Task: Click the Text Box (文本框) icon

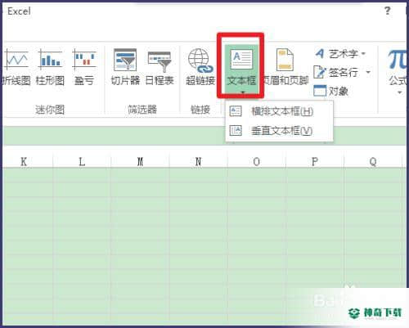Action: (241, 58)
